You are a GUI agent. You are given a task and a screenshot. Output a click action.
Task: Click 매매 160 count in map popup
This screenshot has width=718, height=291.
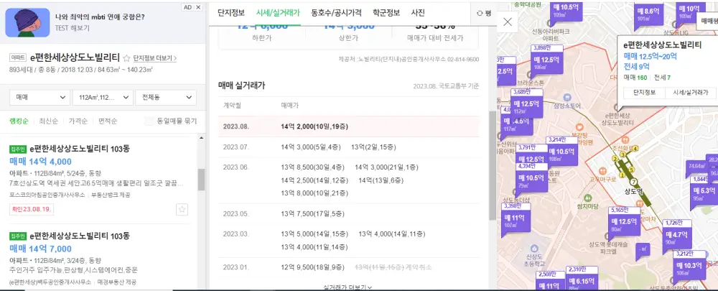(636, 78)
